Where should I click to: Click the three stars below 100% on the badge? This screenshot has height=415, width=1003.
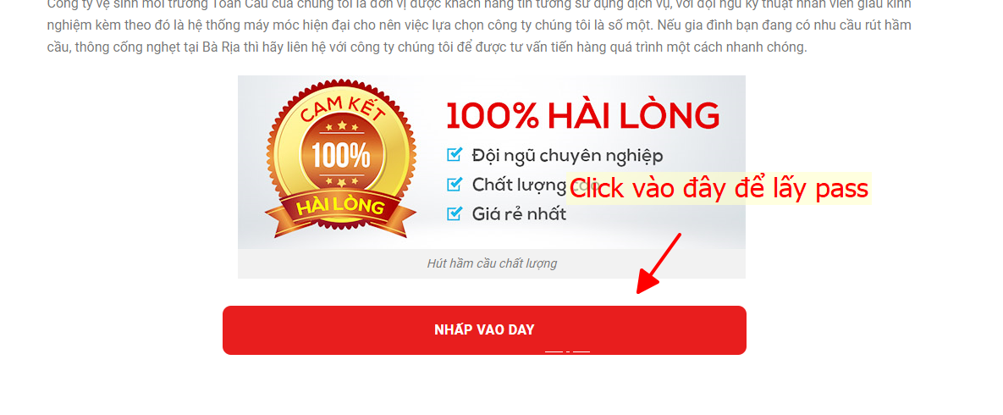(341, 181)
